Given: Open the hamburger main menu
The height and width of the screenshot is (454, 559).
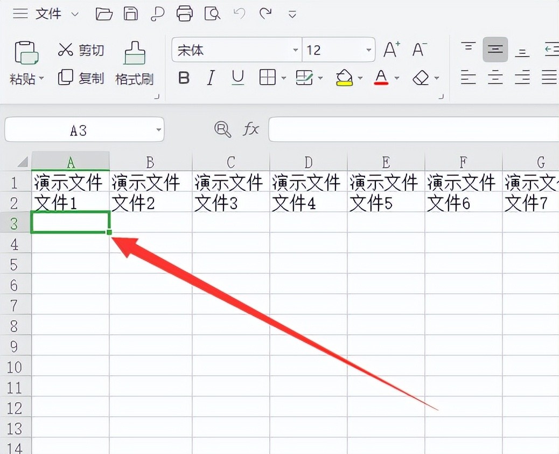Looking at the screenshot, I should [20, 14].
